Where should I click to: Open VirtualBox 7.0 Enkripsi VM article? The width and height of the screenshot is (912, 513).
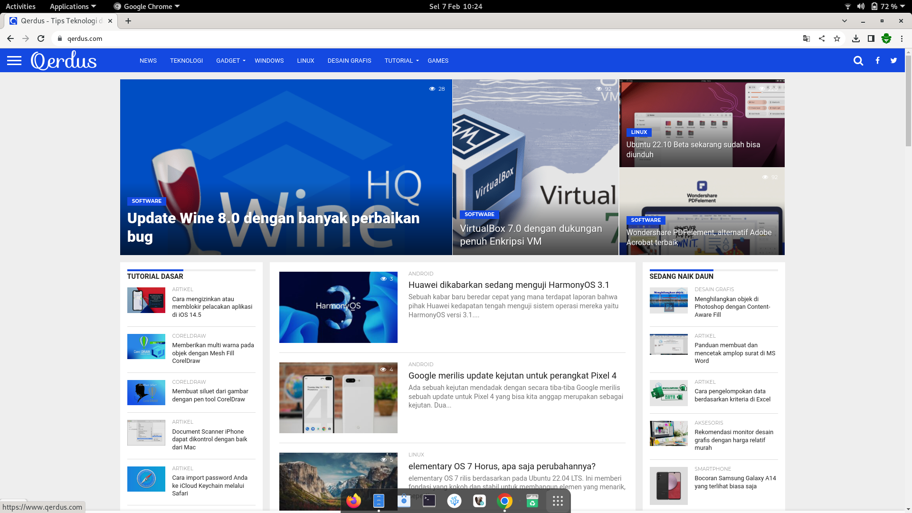click(x=531, y=235)
